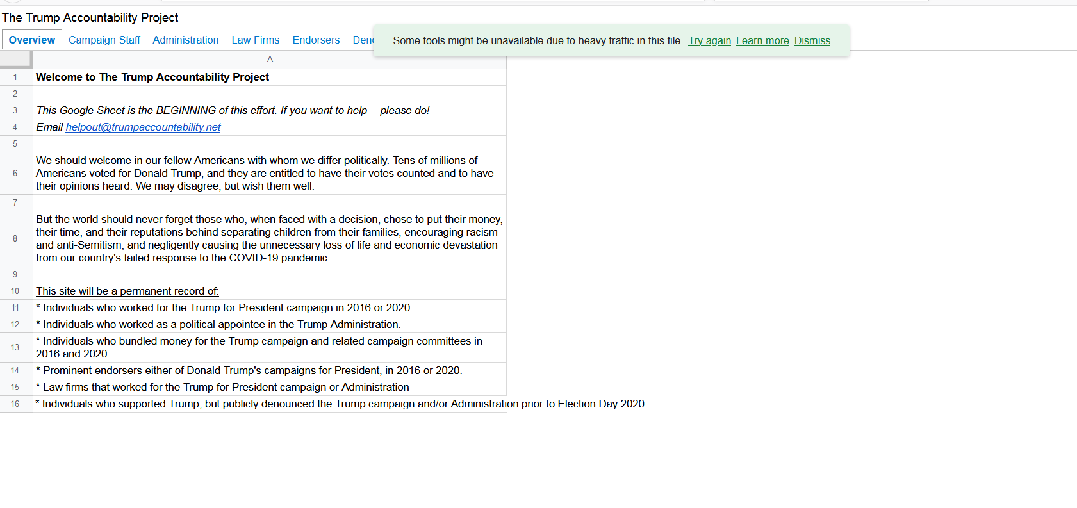This screenshot has width=1077, height=508.
Task: Select the Law Firms tab
Action: [x=255, y=40]
